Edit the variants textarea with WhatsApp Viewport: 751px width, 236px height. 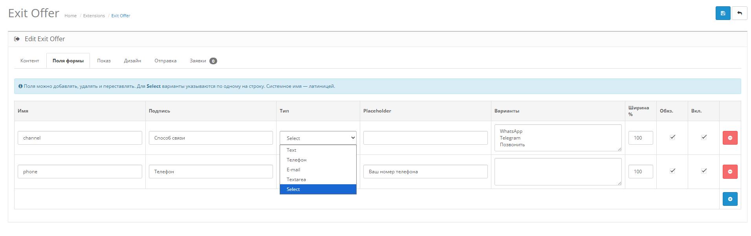click(558, 138)
